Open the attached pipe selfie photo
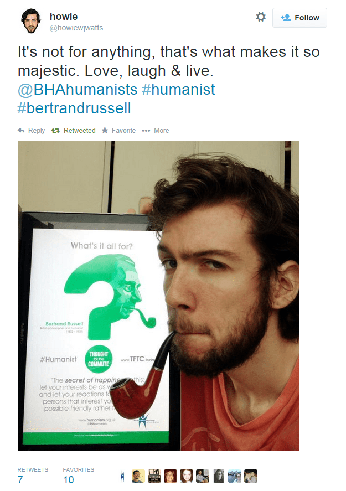Viewport: 346px width, 491px height. pyautogui.click(x=158, y=296)
